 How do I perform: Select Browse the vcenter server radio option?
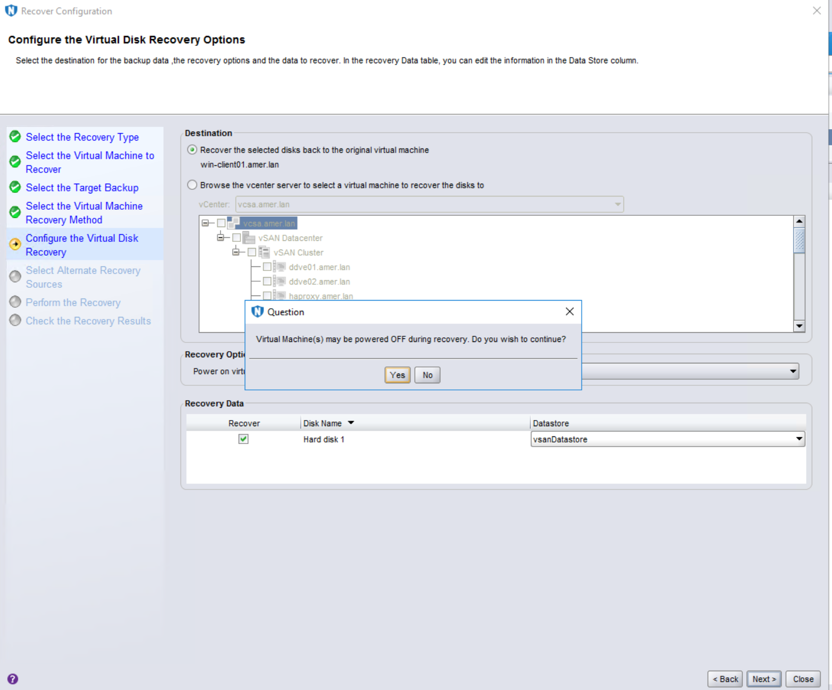pos(192,185)
